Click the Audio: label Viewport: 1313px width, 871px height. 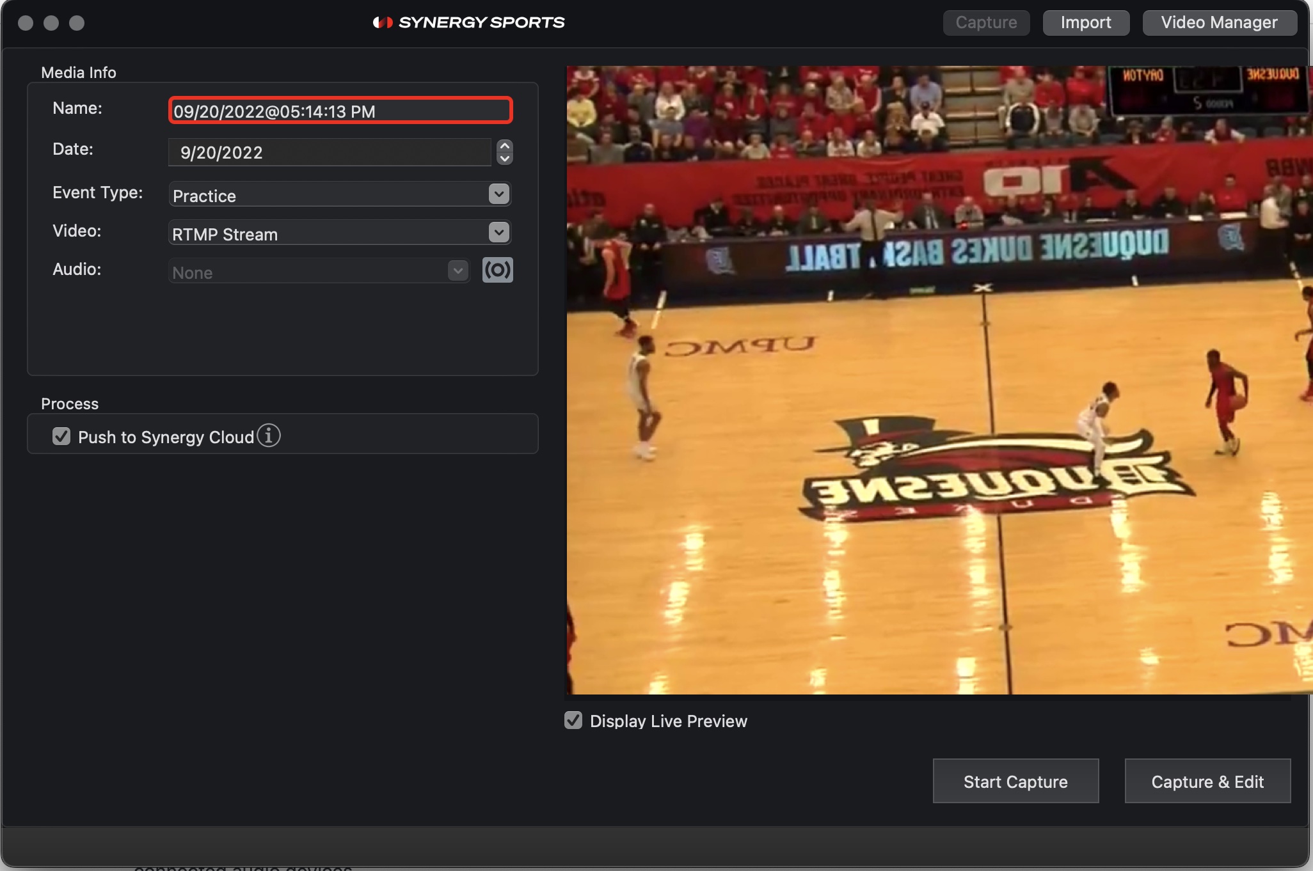pyautogui.click(x=77, y=269)
